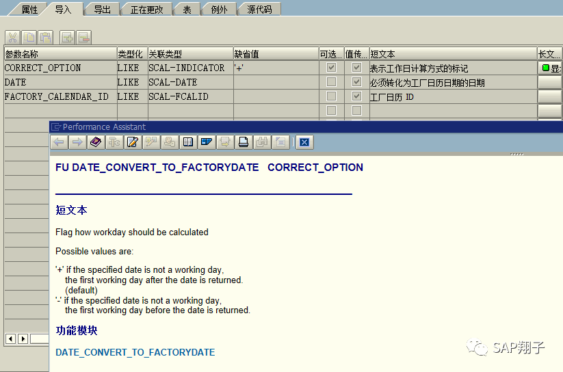Click the Cut scissors icon
This screenshot has width=563, height=372.
[12, 38]
